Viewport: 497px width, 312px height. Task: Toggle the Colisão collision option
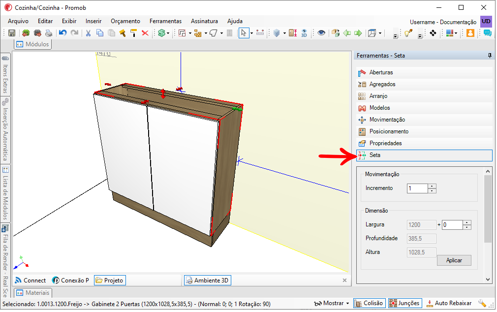(x=369, y=304)
